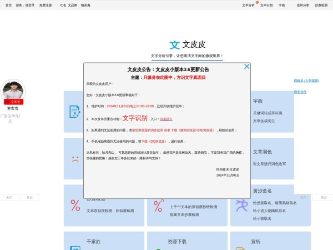The image size is (333, 250).
Task: Click the 免费注册 register link
Action: (x=46, y=5)
